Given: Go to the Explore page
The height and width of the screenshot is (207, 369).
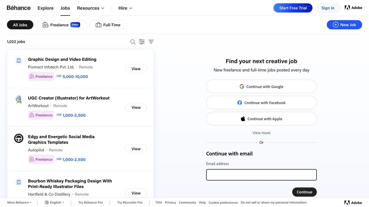Looking at the screenshot, I should (46, 8).
